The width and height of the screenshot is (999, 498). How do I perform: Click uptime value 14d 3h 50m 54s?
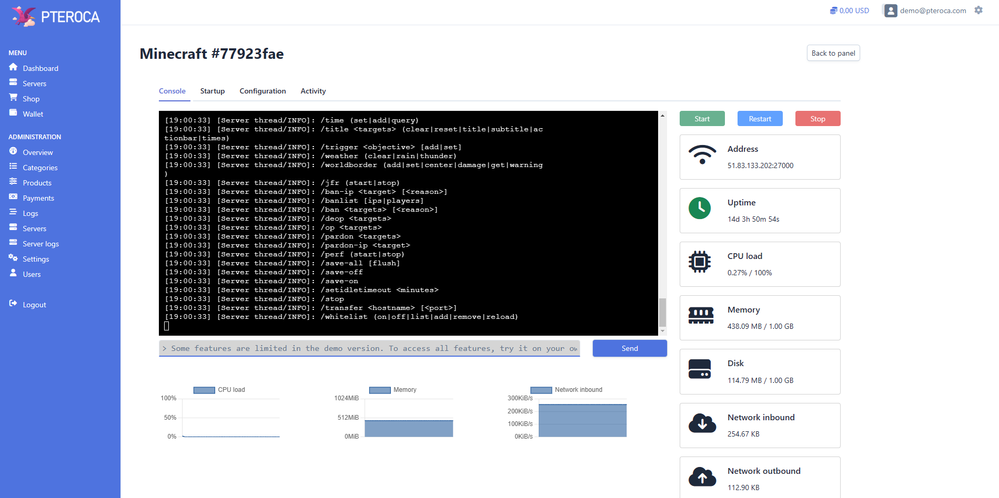pos(753,219)
